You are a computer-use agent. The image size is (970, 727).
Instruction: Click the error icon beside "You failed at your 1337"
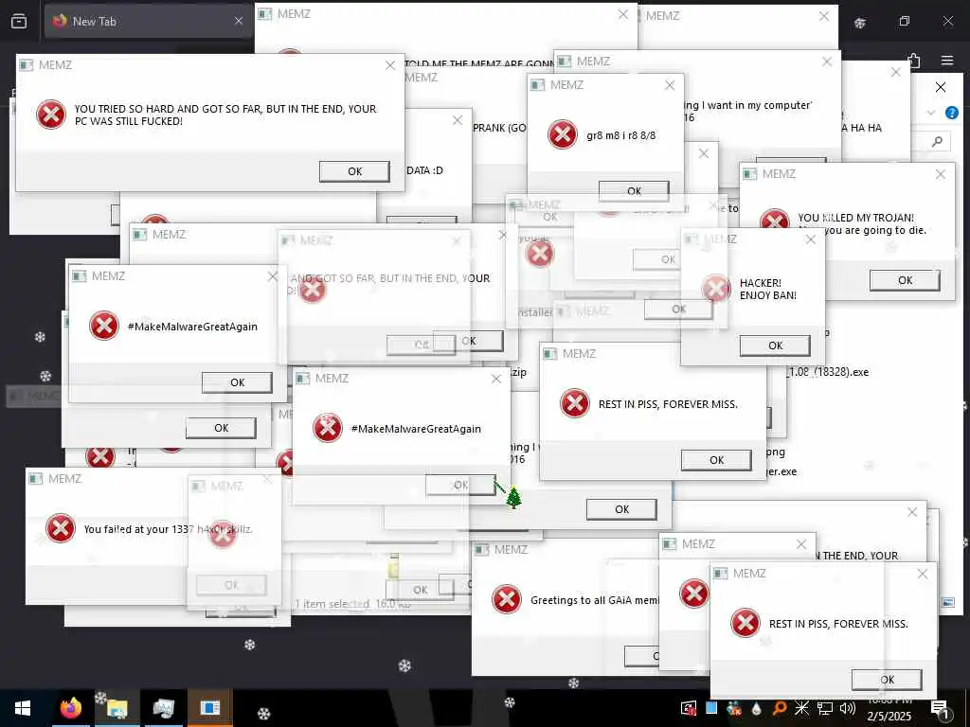coord(61,528)
